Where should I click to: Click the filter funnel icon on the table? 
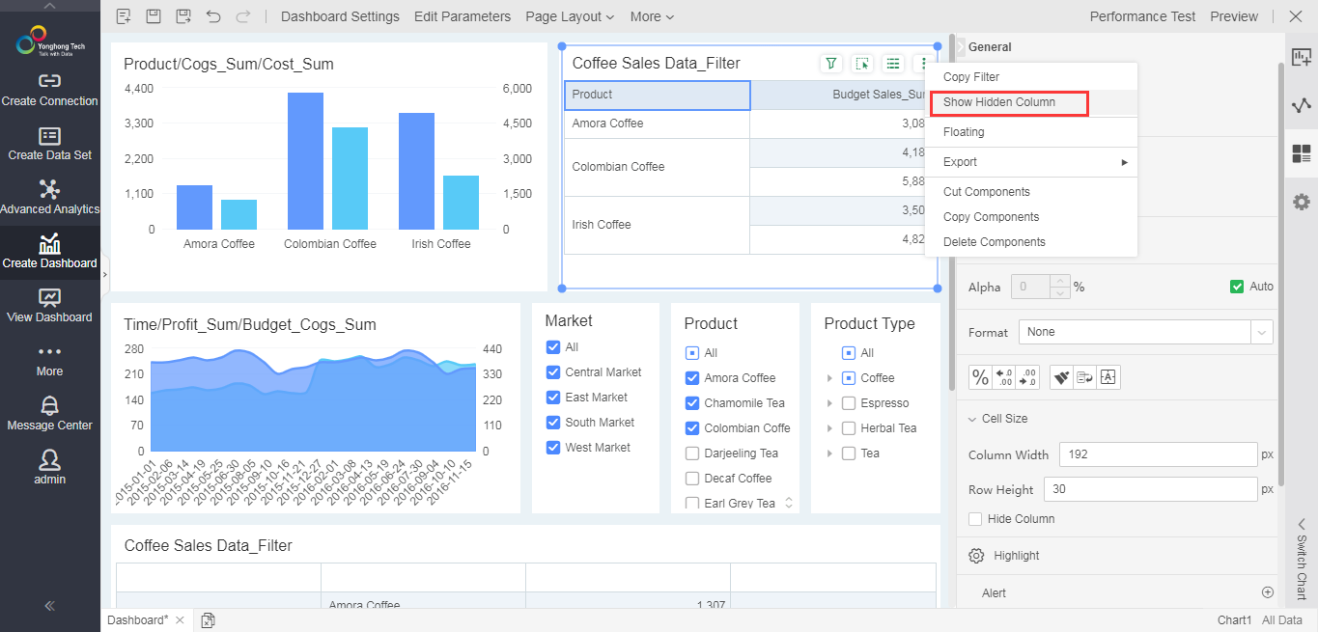[831, 64]
